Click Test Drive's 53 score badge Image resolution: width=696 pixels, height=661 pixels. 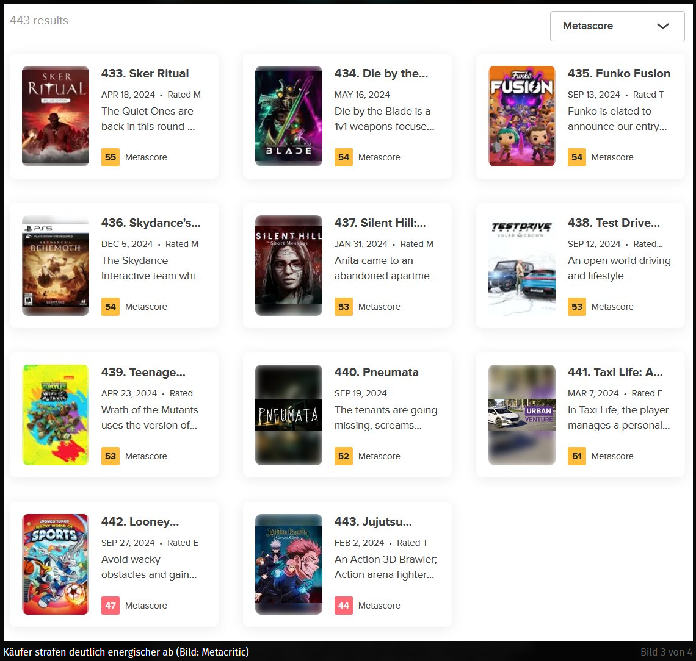click(577, 307)
